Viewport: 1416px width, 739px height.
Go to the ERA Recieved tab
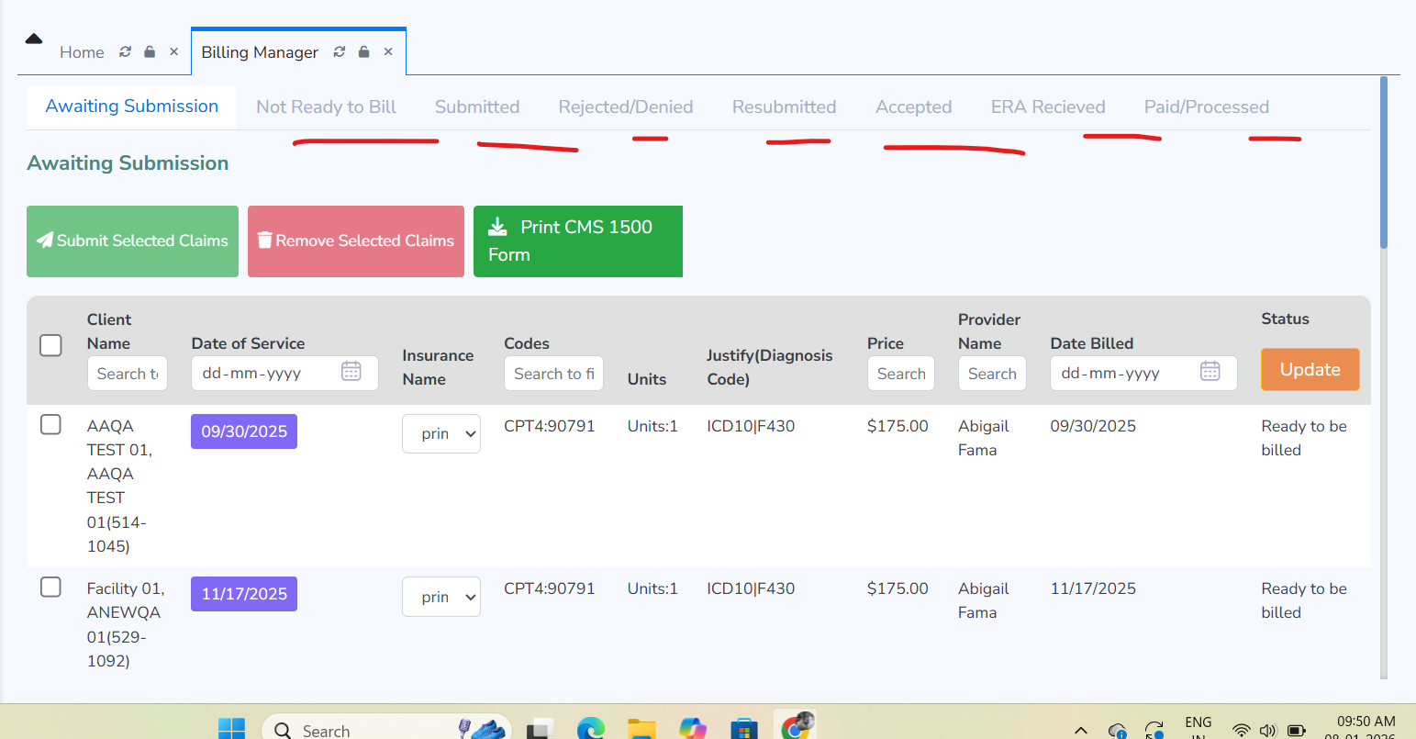(1047, 107)
